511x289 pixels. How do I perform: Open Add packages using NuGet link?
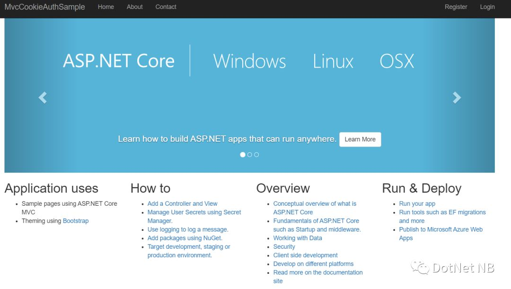tap(185, 238)
